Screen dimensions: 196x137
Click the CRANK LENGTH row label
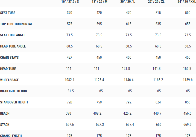tap(11, 136)
